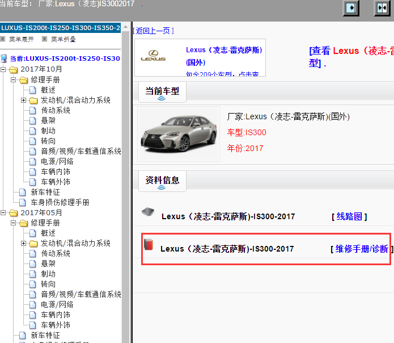Click 车型:IS300 text
This screenshot has width=394, height=343.
(247, 132)
